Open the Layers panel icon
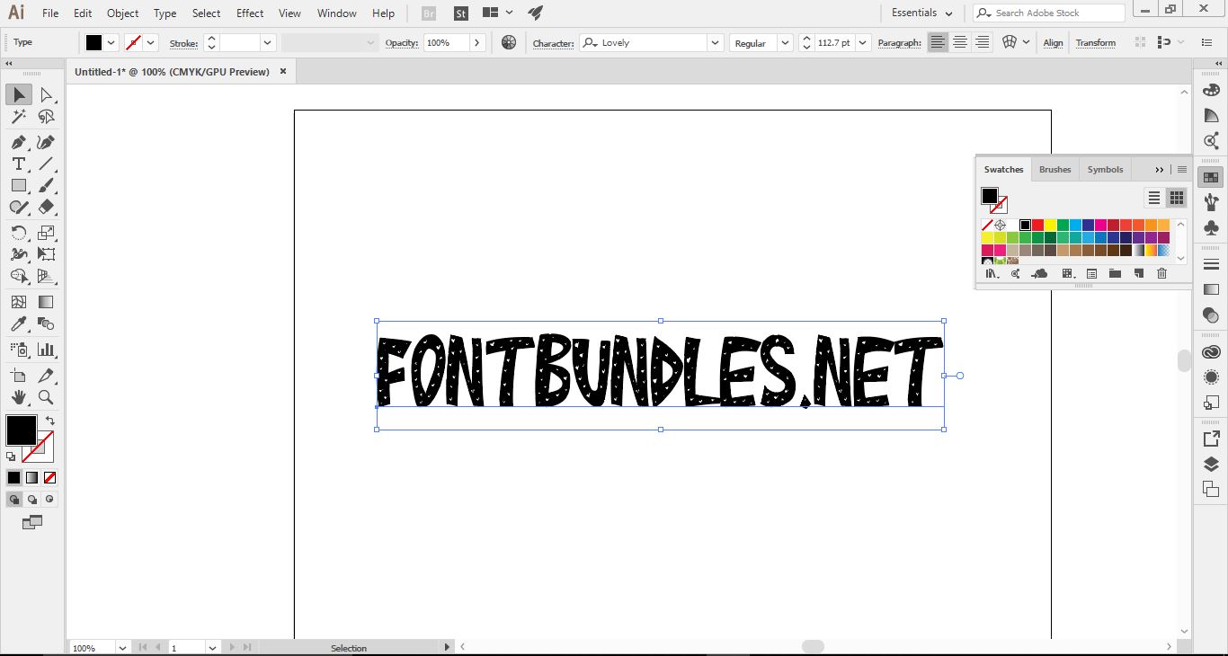The width and height of the screenshot is (1228, 656). click(x=1211, y=465)
